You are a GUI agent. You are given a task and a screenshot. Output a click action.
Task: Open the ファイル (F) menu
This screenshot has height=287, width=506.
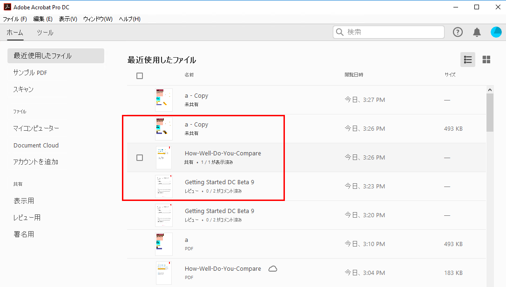(x=15, y=19)
